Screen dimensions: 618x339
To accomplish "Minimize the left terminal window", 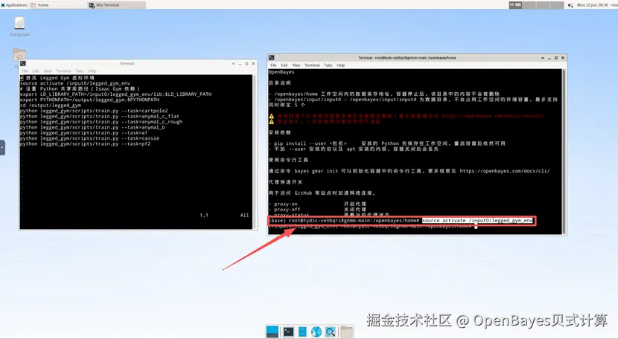I will (240, 64).
